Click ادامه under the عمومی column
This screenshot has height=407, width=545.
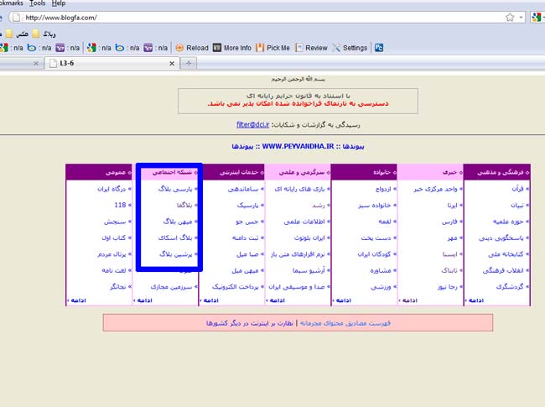click(76, 300)
